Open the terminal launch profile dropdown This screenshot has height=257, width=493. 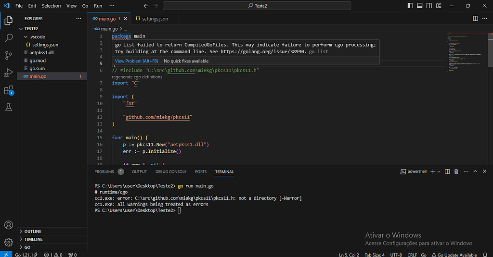(439, 171)
